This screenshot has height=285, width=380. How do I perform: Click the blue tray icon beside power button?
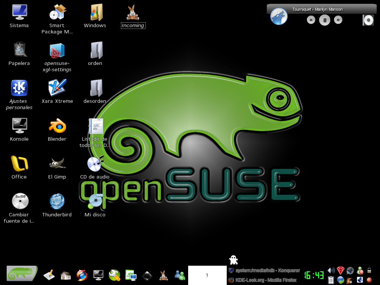pyautogui.click(x=360, y=280)
